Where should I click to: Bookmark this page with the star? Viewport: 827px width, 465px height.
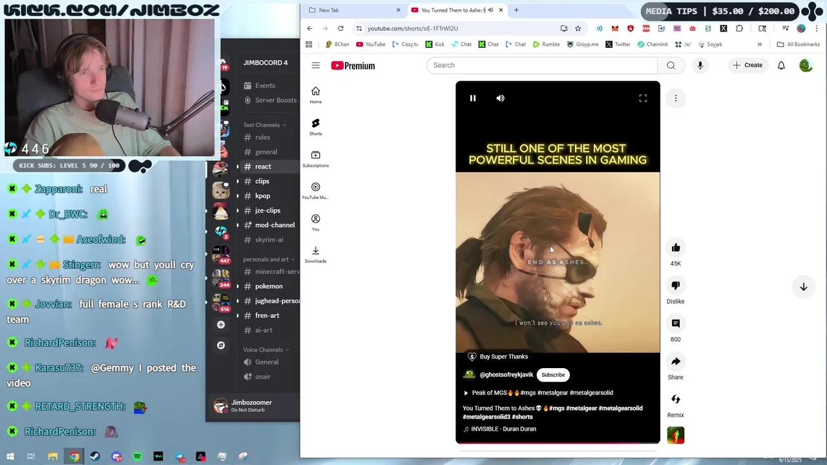coord(578,28)
